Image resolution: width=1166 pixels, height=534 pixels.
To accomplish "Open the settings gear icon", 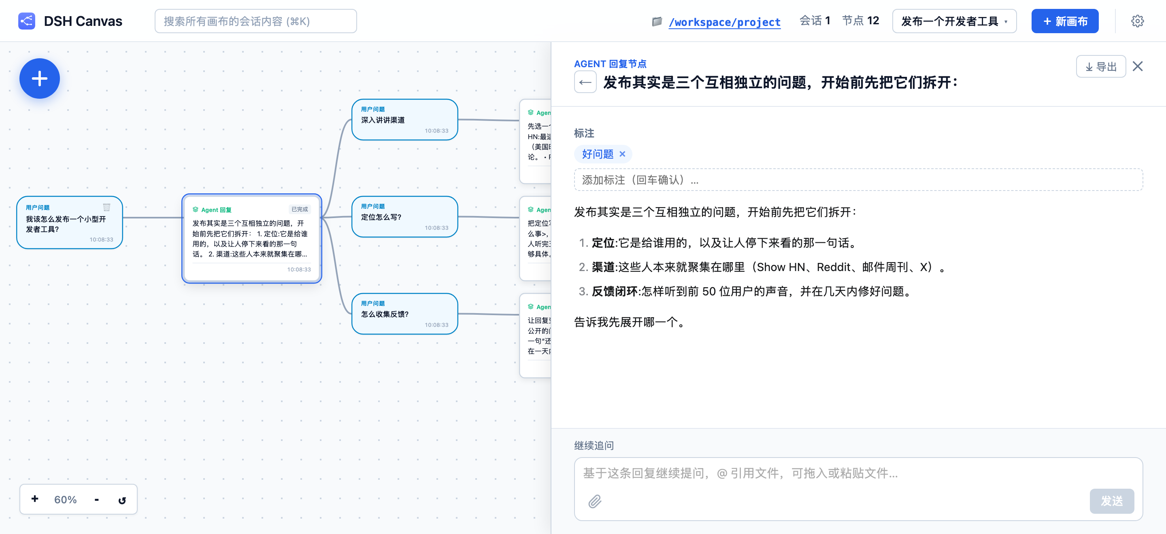I will [x=1137, y=21].
